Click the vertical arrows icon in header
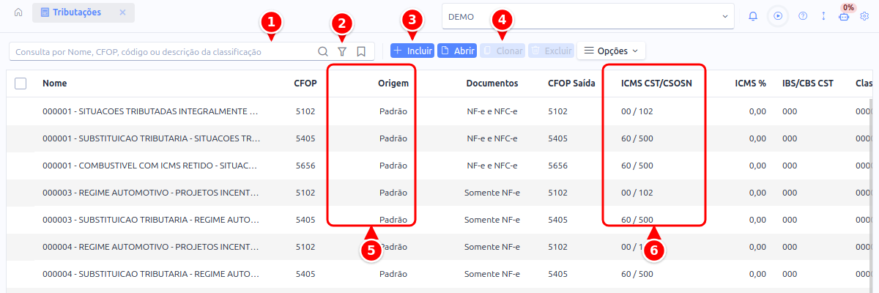 (x=823, y=16)
